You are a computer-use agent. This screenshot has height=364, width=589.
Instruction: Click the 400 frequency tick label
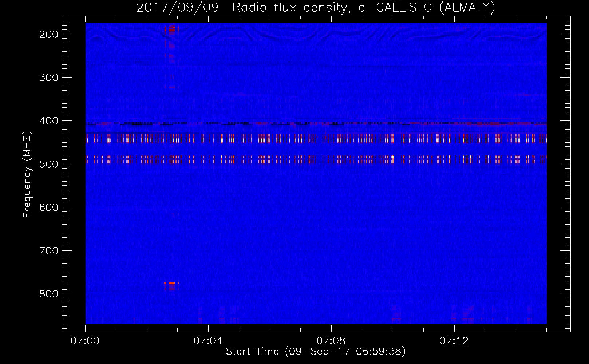[x=49, y=121]
